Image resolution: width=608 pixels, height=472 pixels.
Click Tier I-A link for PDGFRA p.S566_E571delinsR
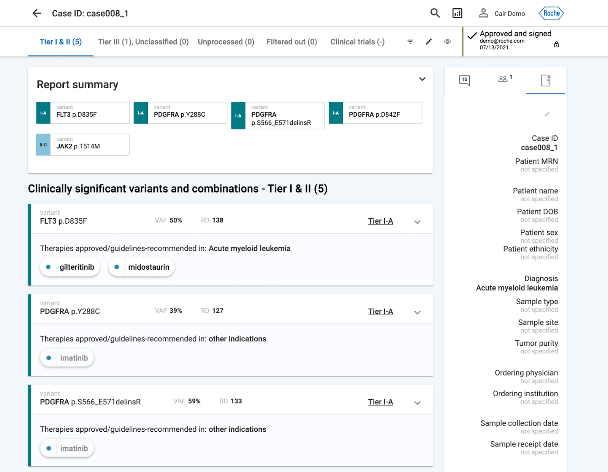[380, 402]
